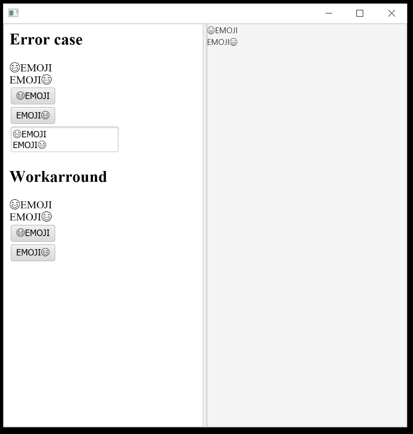
Task: Place cursor on the text area's second line
Action: [x=30, y=145]
